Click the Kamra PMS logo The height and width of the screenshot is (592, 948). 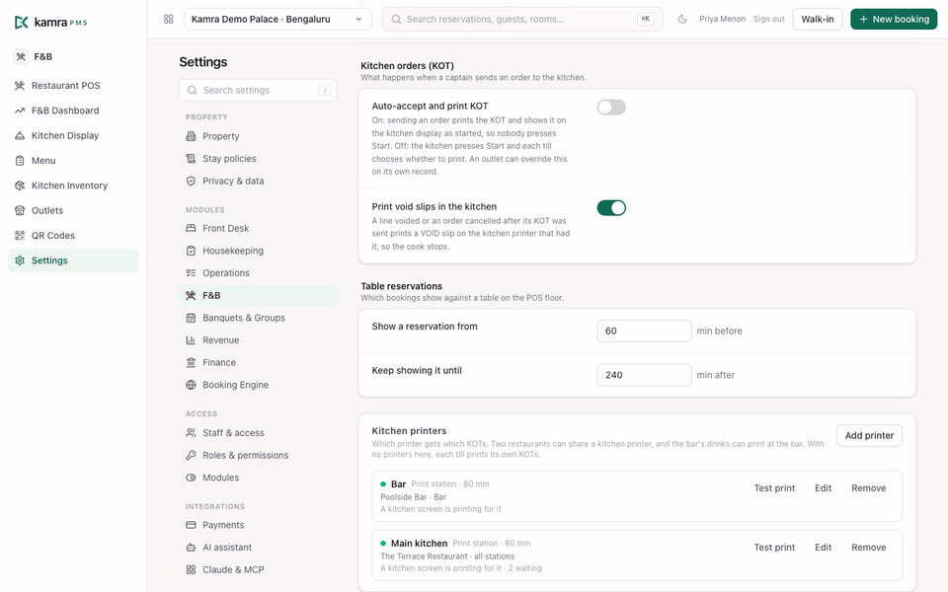50,23
